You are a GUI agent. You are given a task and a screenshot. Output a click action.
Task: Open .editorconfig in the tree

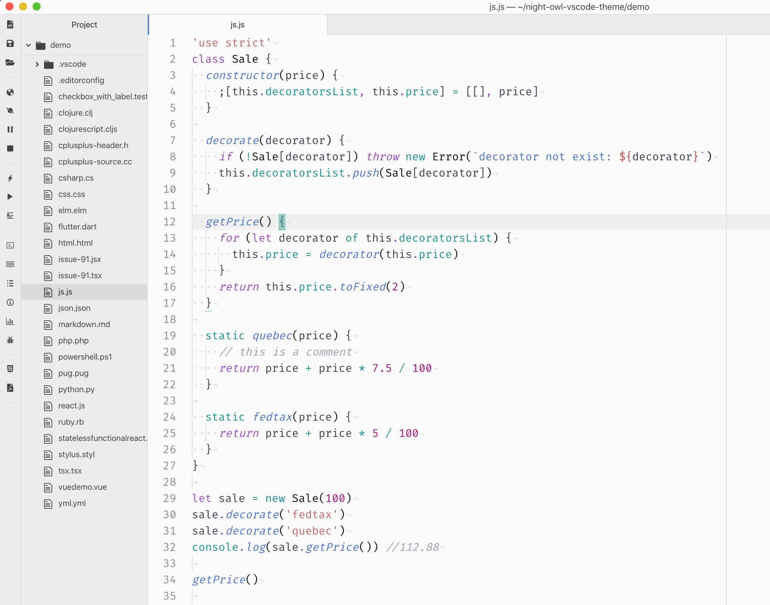click(x=84, y=80)
